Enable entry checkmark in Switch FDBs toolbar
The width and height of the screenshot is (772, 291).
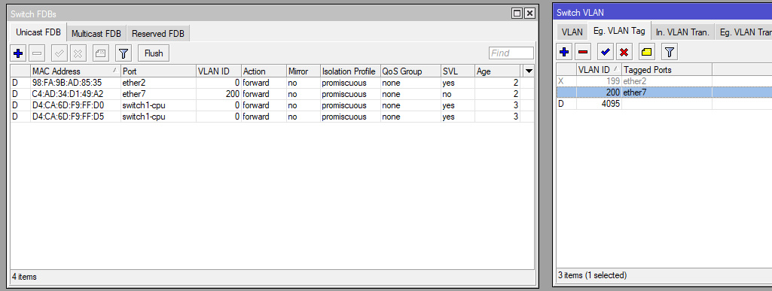[60, 53]
